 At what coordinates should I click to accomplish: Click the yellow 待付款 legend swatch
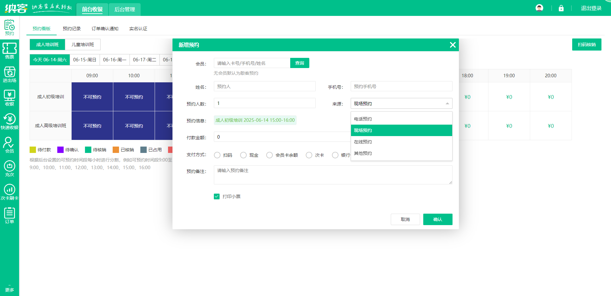(33, 150)
